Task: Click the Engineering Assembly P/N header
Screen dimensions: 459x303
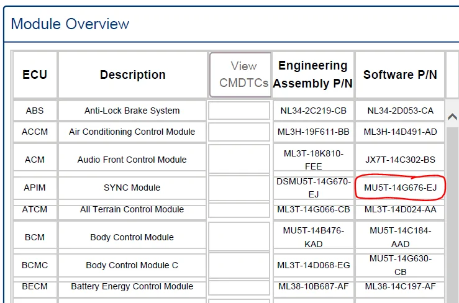Action: tap(313, 75)
